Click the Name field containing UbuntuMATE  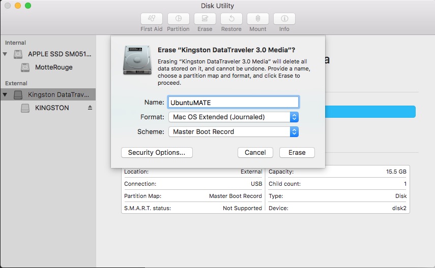coord(234,102)
